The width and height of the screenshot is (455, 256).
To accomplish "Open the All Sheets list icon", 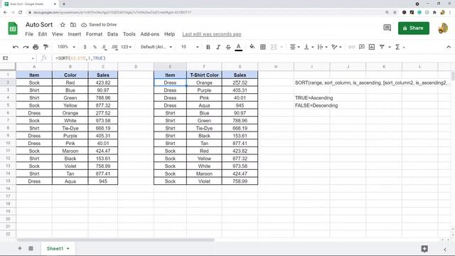I will 31,248.
